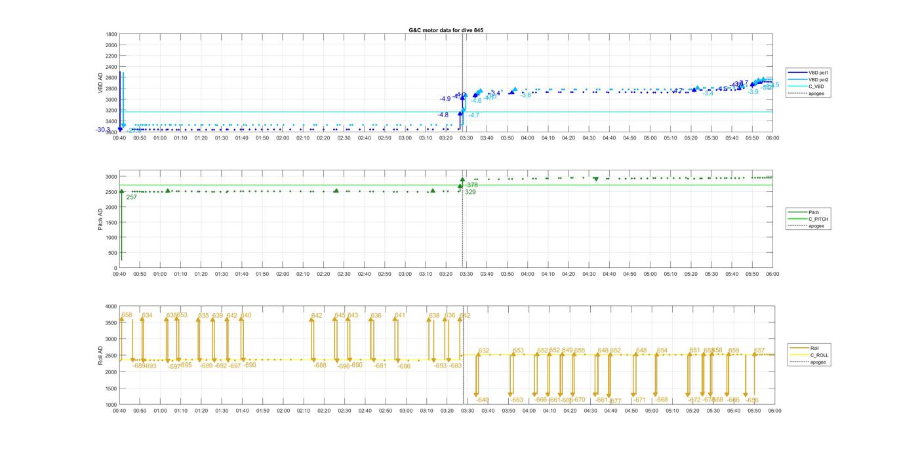
Task: Click the '634' label in Roll plot
Action: pos(147,315)
